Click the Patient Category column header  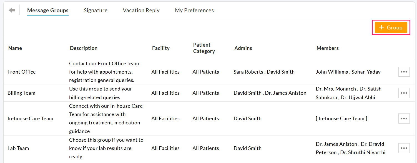coord(204,48)
